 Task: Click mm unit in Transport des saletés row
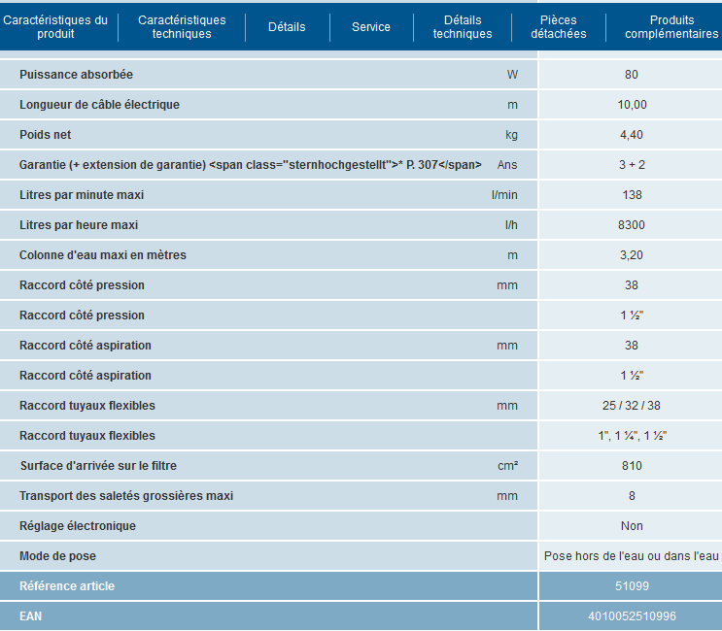click(x=507, y=496)
